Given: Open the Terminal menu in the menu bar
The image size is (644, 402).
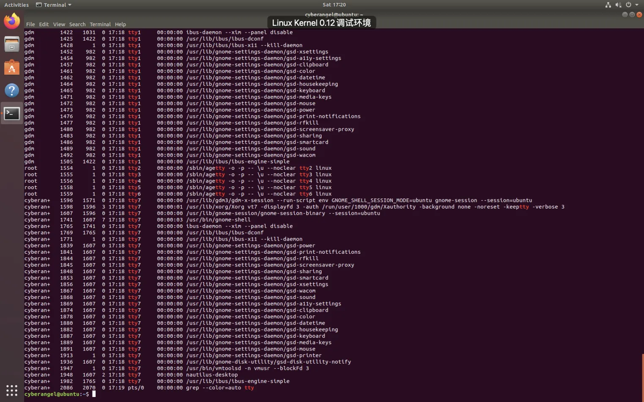Looking at the screenshot, I should [100, 24].
